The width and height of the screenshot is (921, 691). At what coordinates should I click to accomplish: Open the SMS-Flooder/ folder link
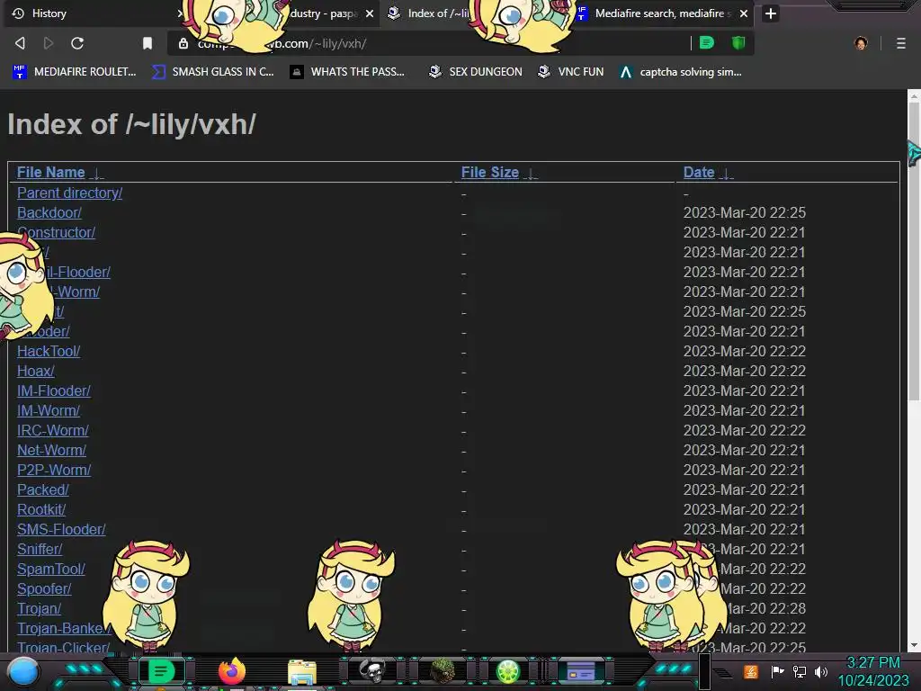point(62,529)
